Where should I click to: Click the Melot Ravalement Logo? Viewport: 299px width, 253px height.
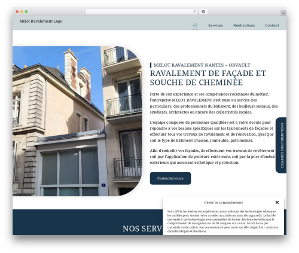41,21
